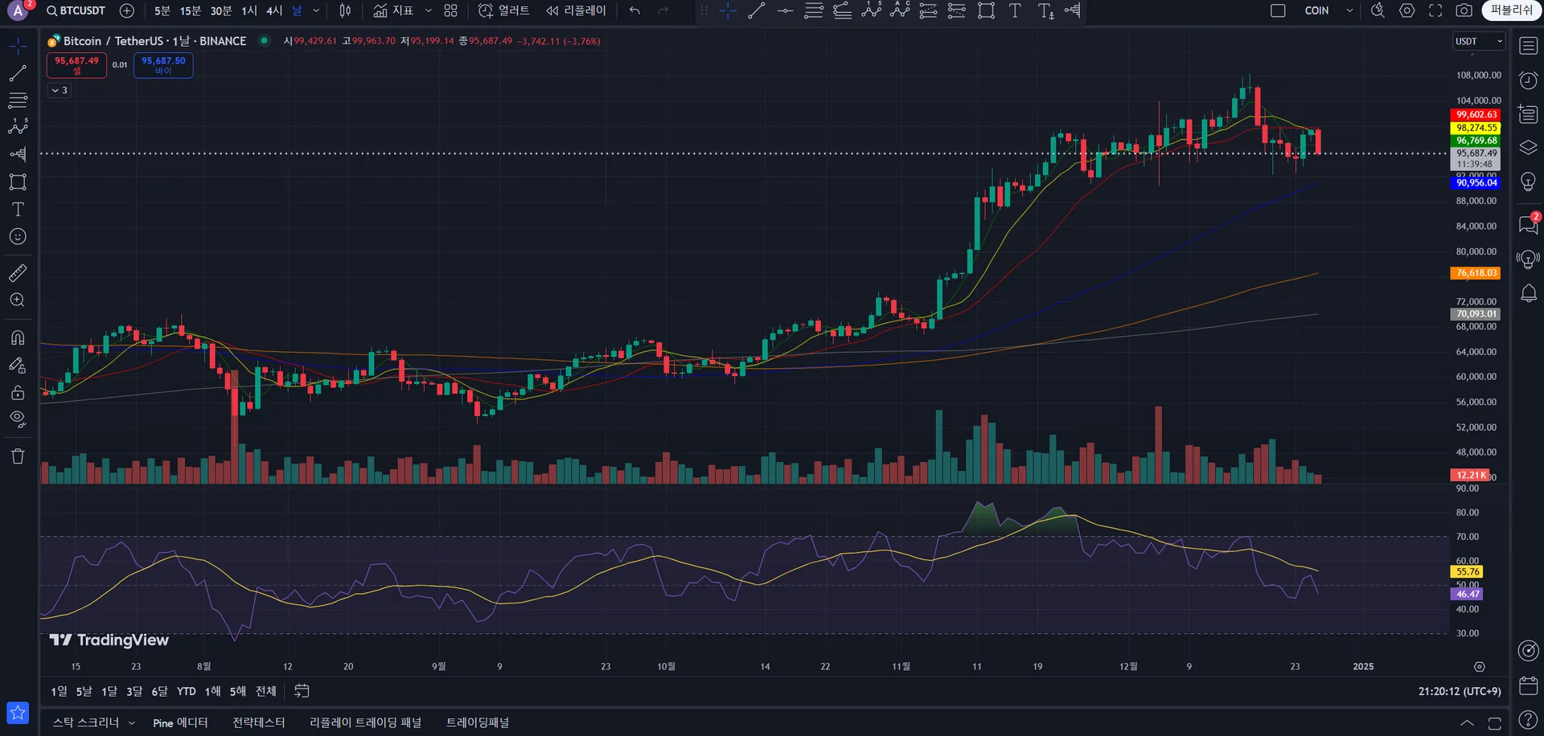
Task: Toggle lock all drawings
Action: click(x=18, y=392)
